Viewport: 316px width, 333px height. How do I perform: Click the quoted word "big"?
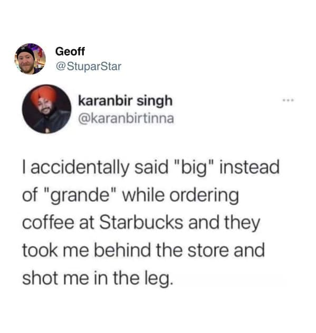pyautogui.click(x=193, y=168)
